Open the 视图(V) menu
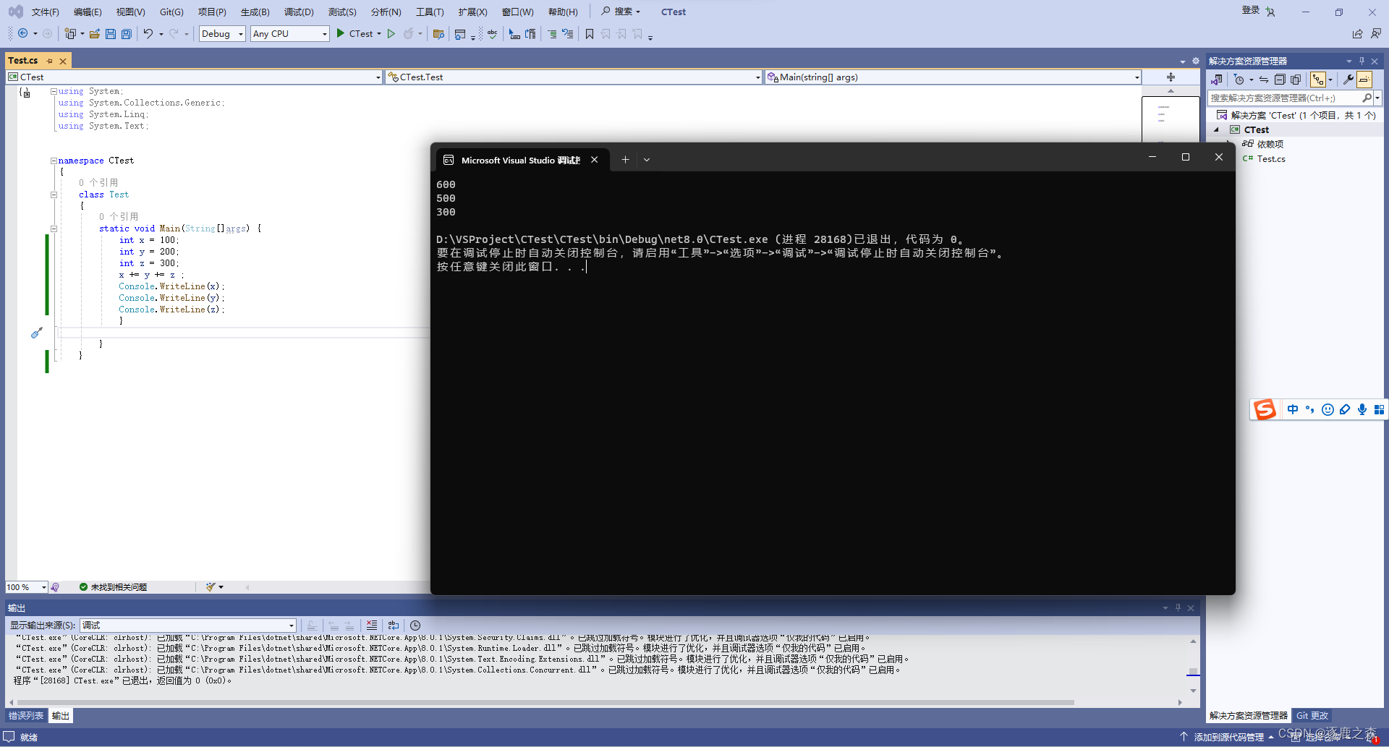 click(x=130, y=12)
